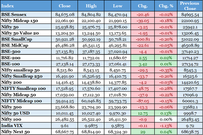The width and height of the screenshot is (203, 135).
Task: Select the Nifty Next 50 row label
Action: [17, 131]
